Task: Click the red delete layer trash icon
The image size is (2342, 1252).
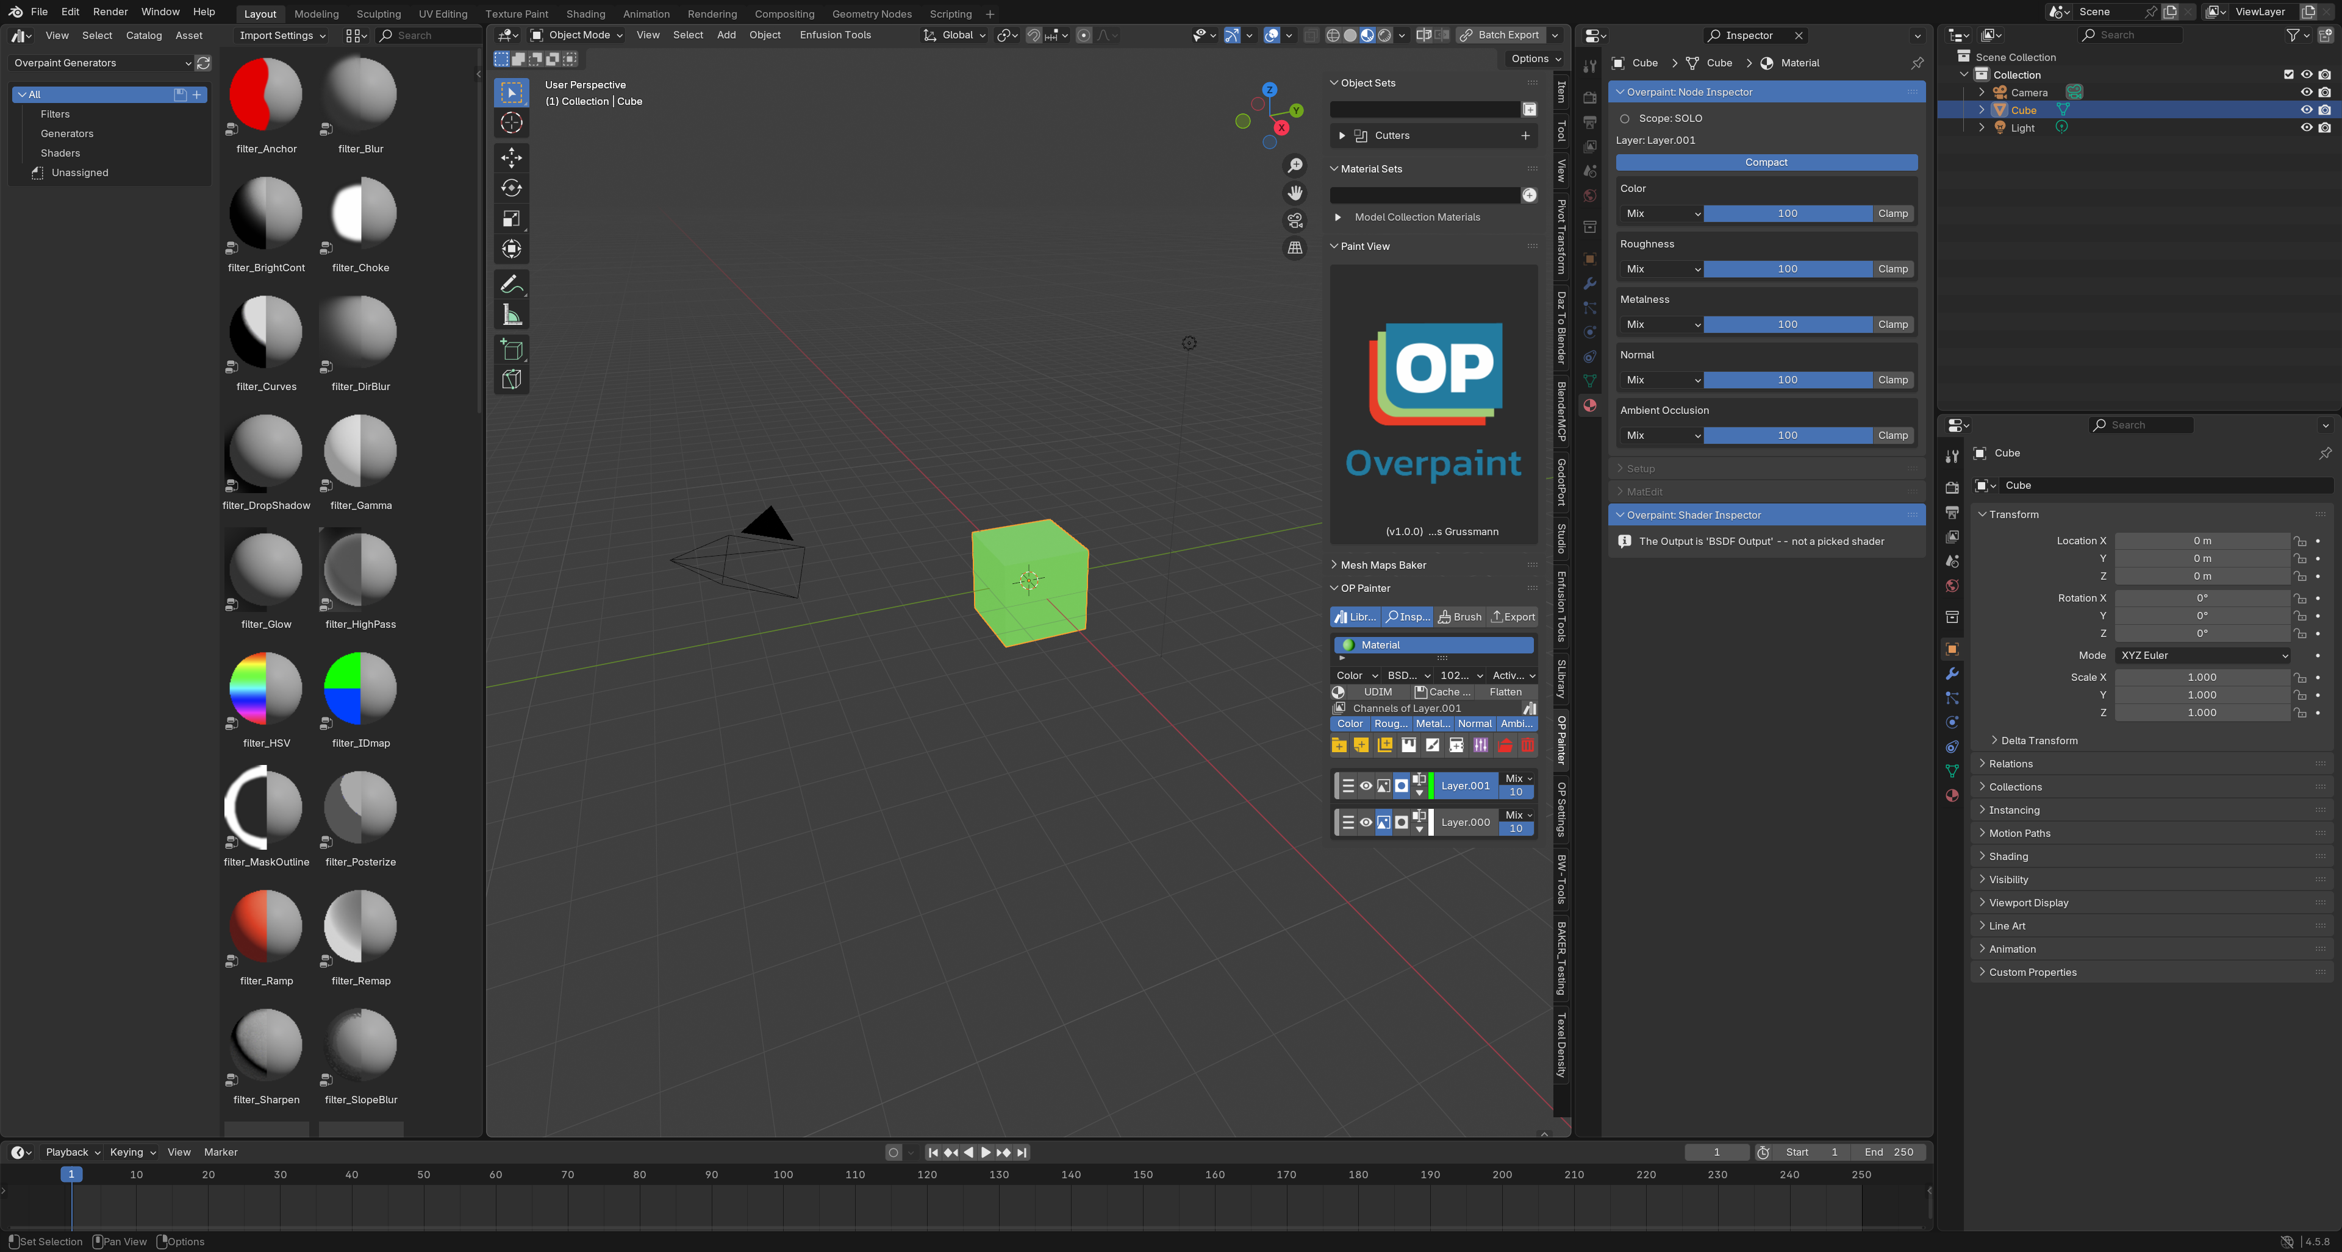Action: [1527, 745]
